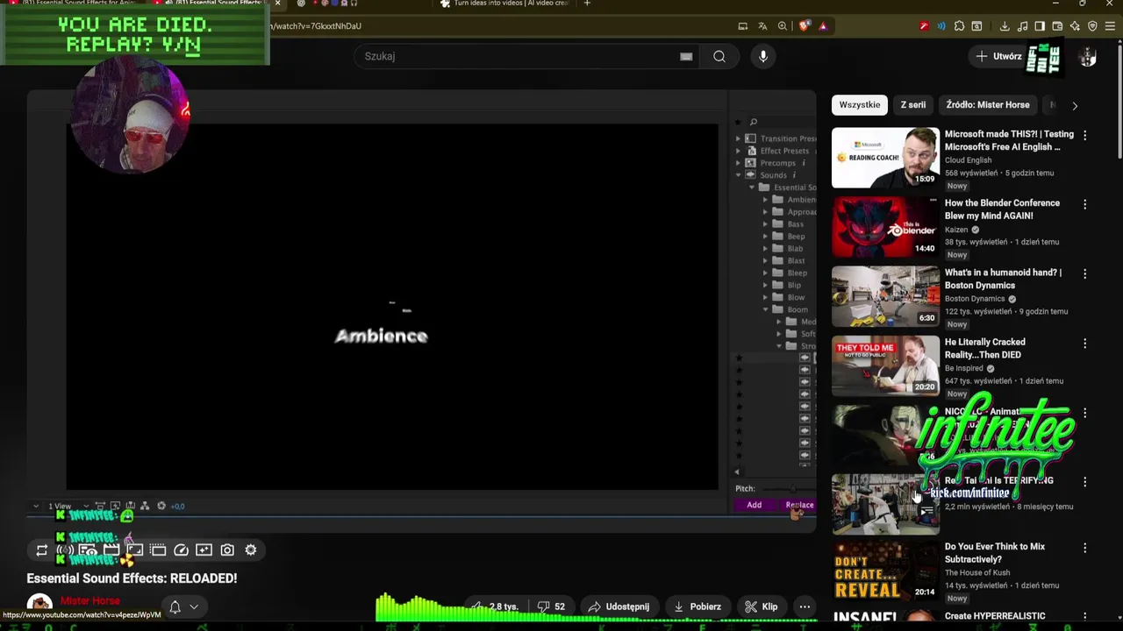Click the red extension icon in toolbar

(924, 26)
